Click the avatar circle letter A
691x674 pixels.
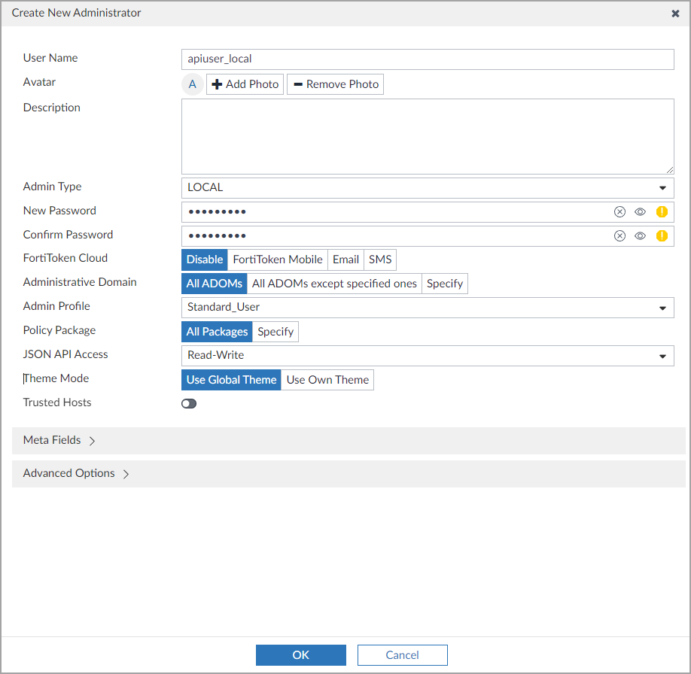coord(193,84)
